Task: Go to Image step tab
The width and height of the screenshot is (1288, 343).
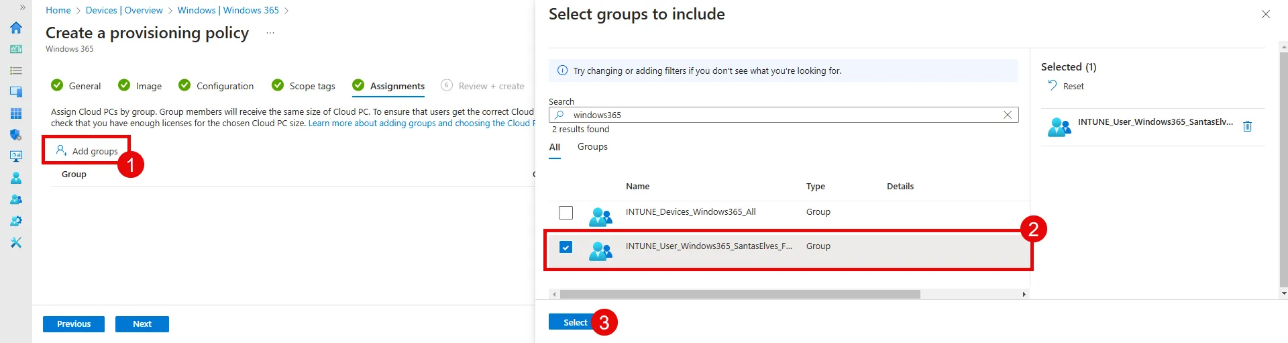Action: 140,86
